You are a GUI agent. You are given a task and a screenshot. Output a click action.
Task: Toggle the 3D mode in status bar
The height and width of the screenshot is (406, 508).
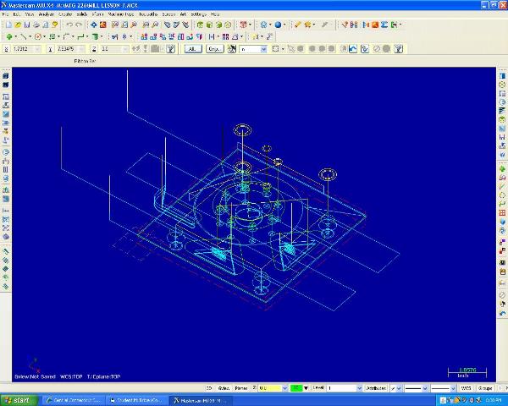click(x=209, y=387)
